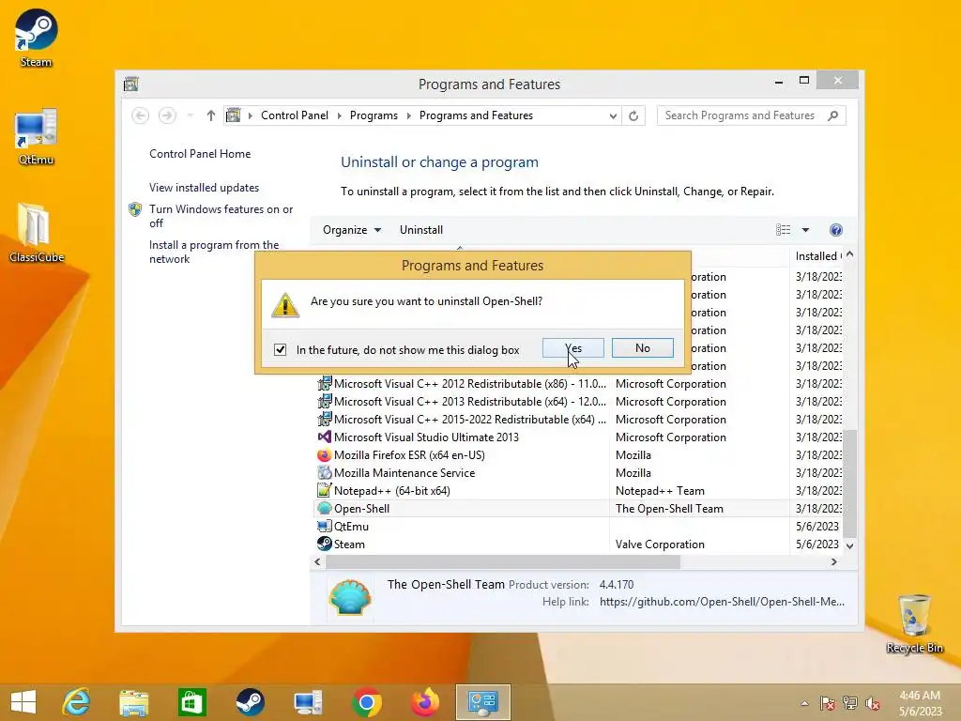
Task: Launch Firefox from the taskbar
Action: (425, 702)
